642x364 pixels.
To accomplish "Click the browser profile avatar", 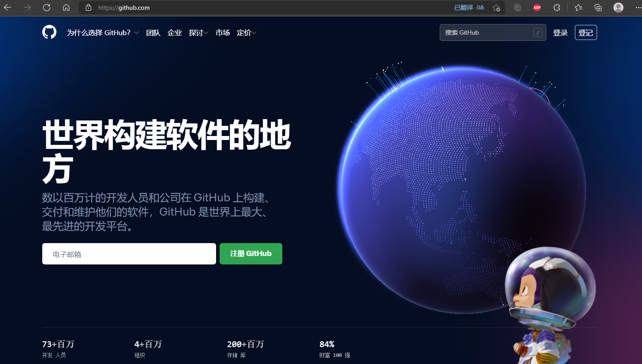I will tap(618, 8).
